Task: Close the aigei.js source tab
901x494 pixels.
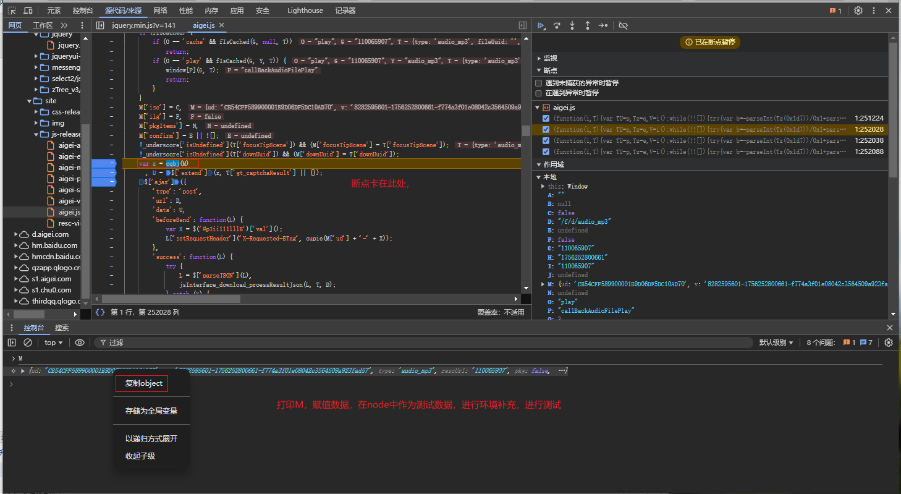Action: [222, 25]
